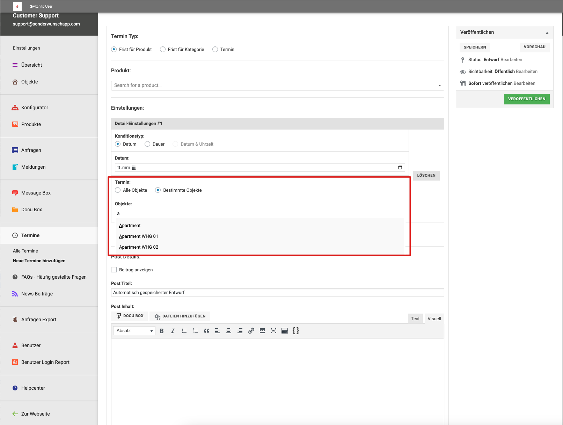Open Alle Termine submenu item

pyautogui.click(x=25, y=251)
